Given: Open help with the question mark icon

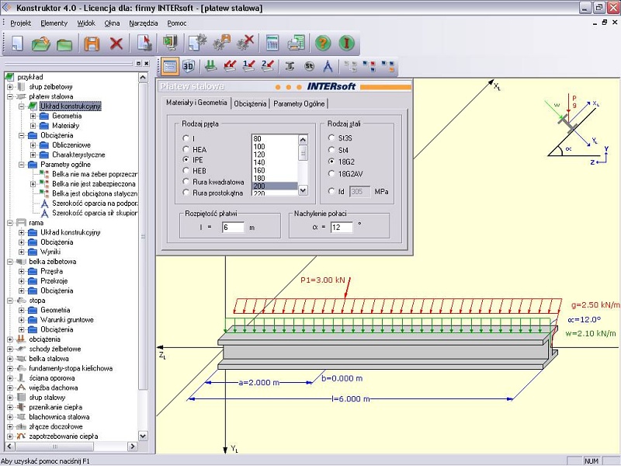Looking at the screenshot, I should tap(323, 43).
